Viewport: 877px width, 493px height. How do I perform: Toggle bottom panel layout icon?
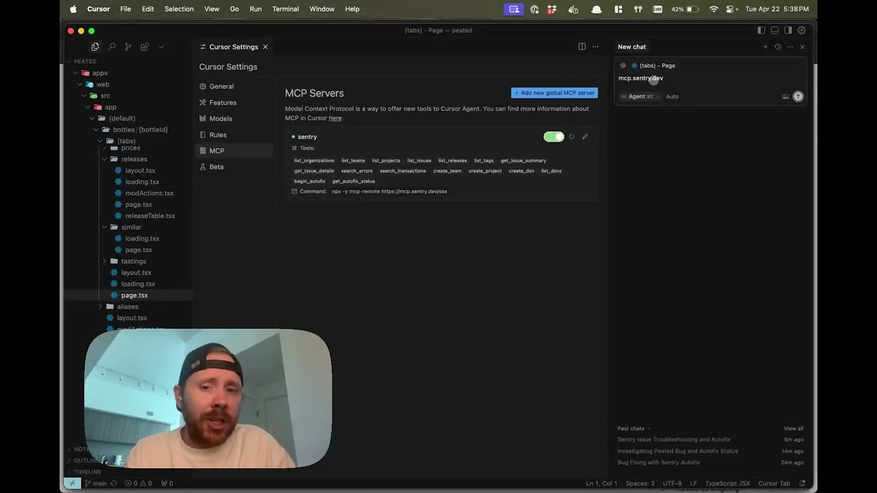(775, 30)
